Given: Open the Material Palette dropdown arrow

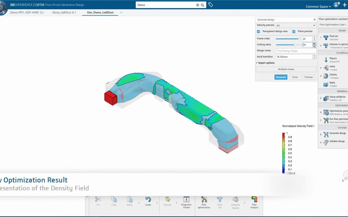Looking at the screenshot, I should point(244,203).
